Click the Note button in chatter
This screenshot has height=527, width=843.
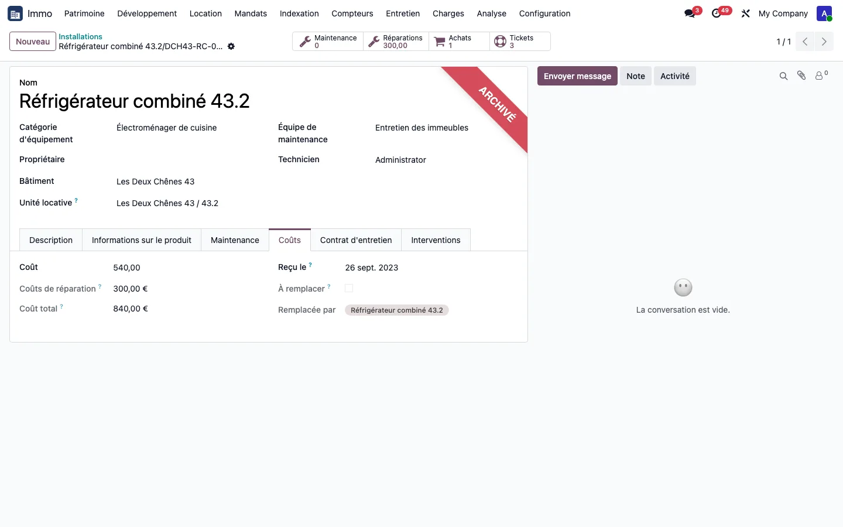click(636, 76)
